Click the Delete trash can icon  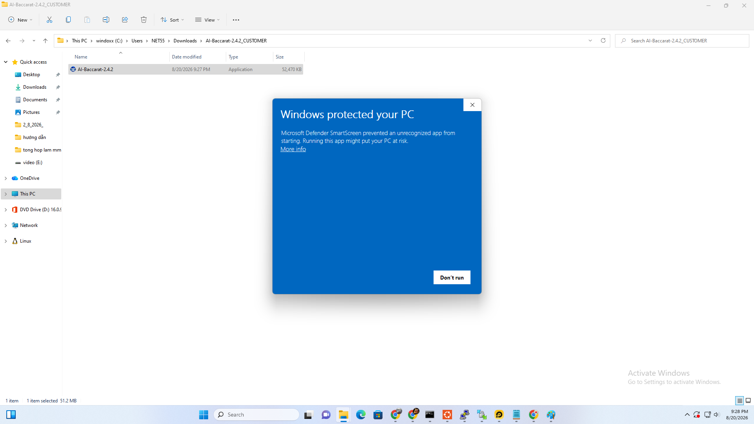(144, 20)
